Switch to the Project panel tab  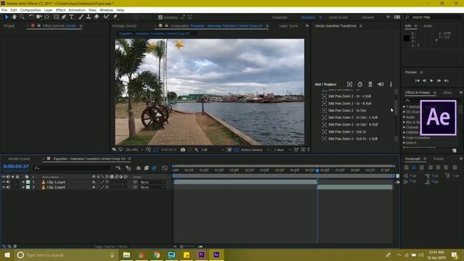click(9, 26)
